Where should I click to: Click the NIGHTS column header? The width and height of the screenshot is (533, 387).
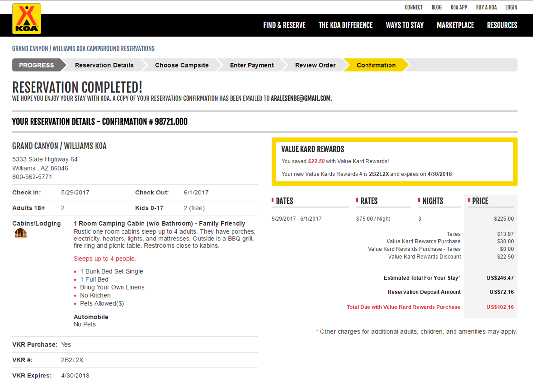[x=433, y=201]
